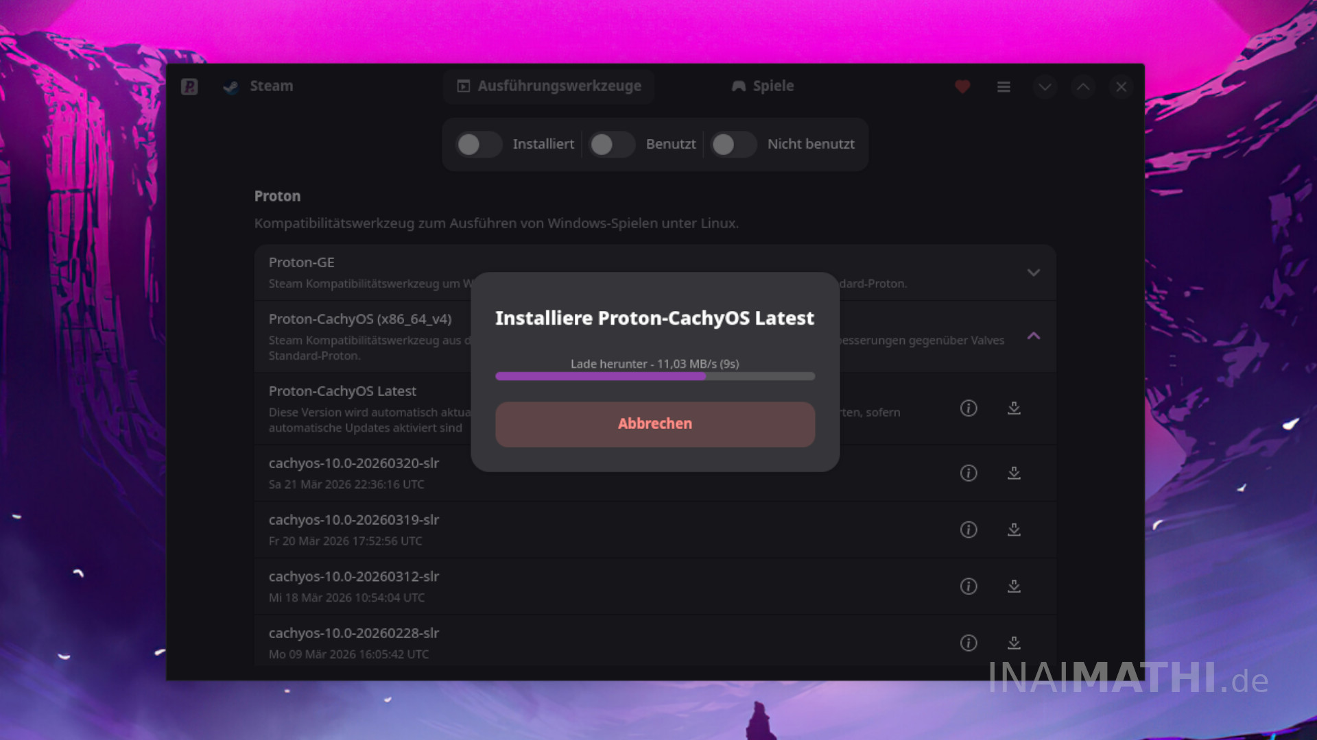This screenshot has height=740, width=1317.
Task: Switch to the Ausführungswerkzeuge tab
Action: tap(549, 86)
